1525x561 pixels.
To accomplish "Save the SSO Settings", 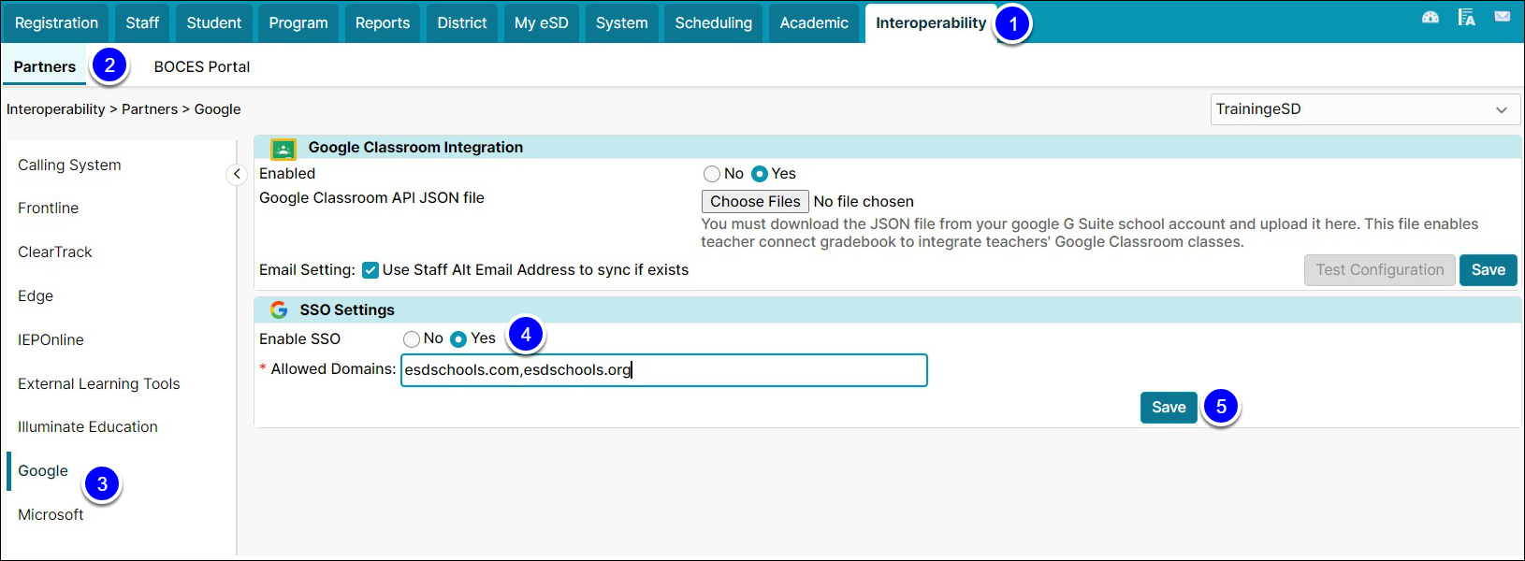I will [x=1169, y=408].
